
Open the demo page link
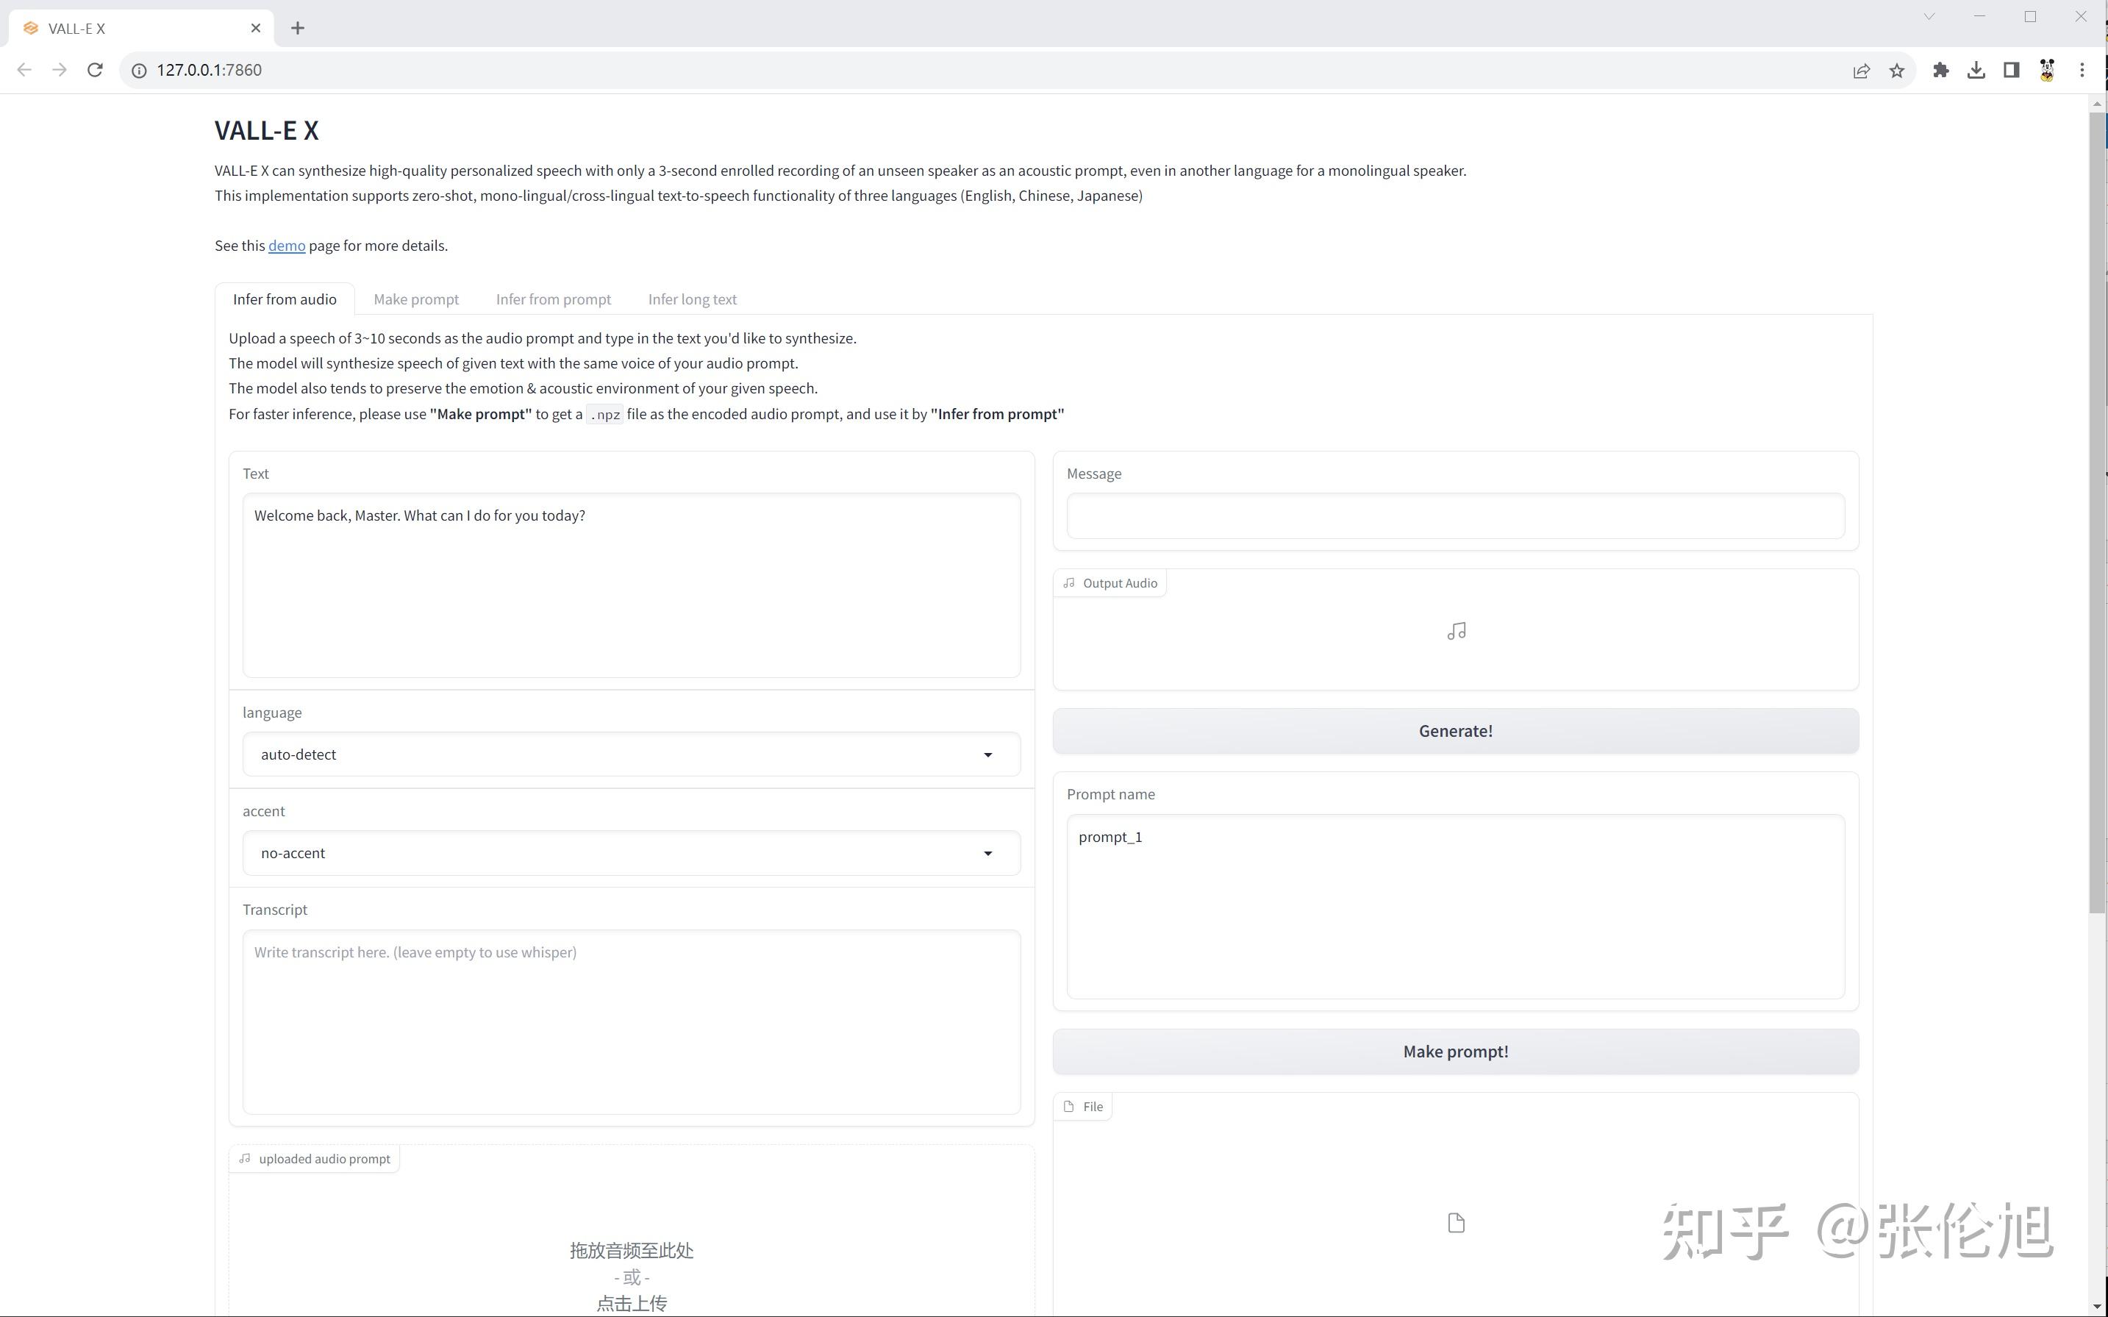click(287, 246)
